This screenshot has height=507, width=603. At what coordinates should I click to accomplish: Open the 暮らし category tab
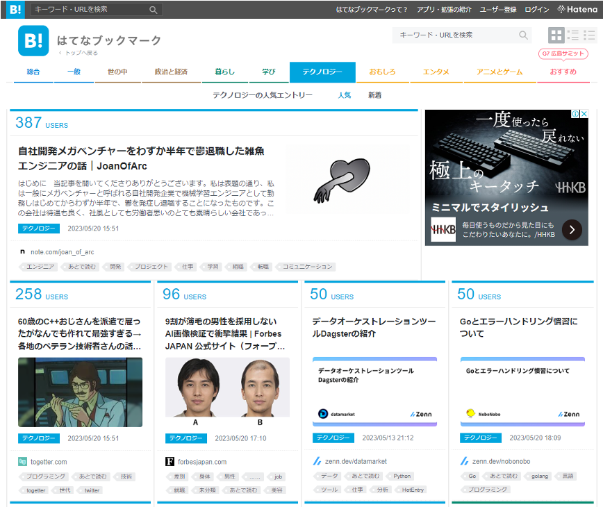[224, 72]
